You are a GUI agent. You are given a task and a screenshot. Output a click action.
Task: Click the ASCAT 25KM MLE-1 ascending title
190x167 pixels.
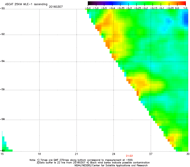[x=26, y=4]
